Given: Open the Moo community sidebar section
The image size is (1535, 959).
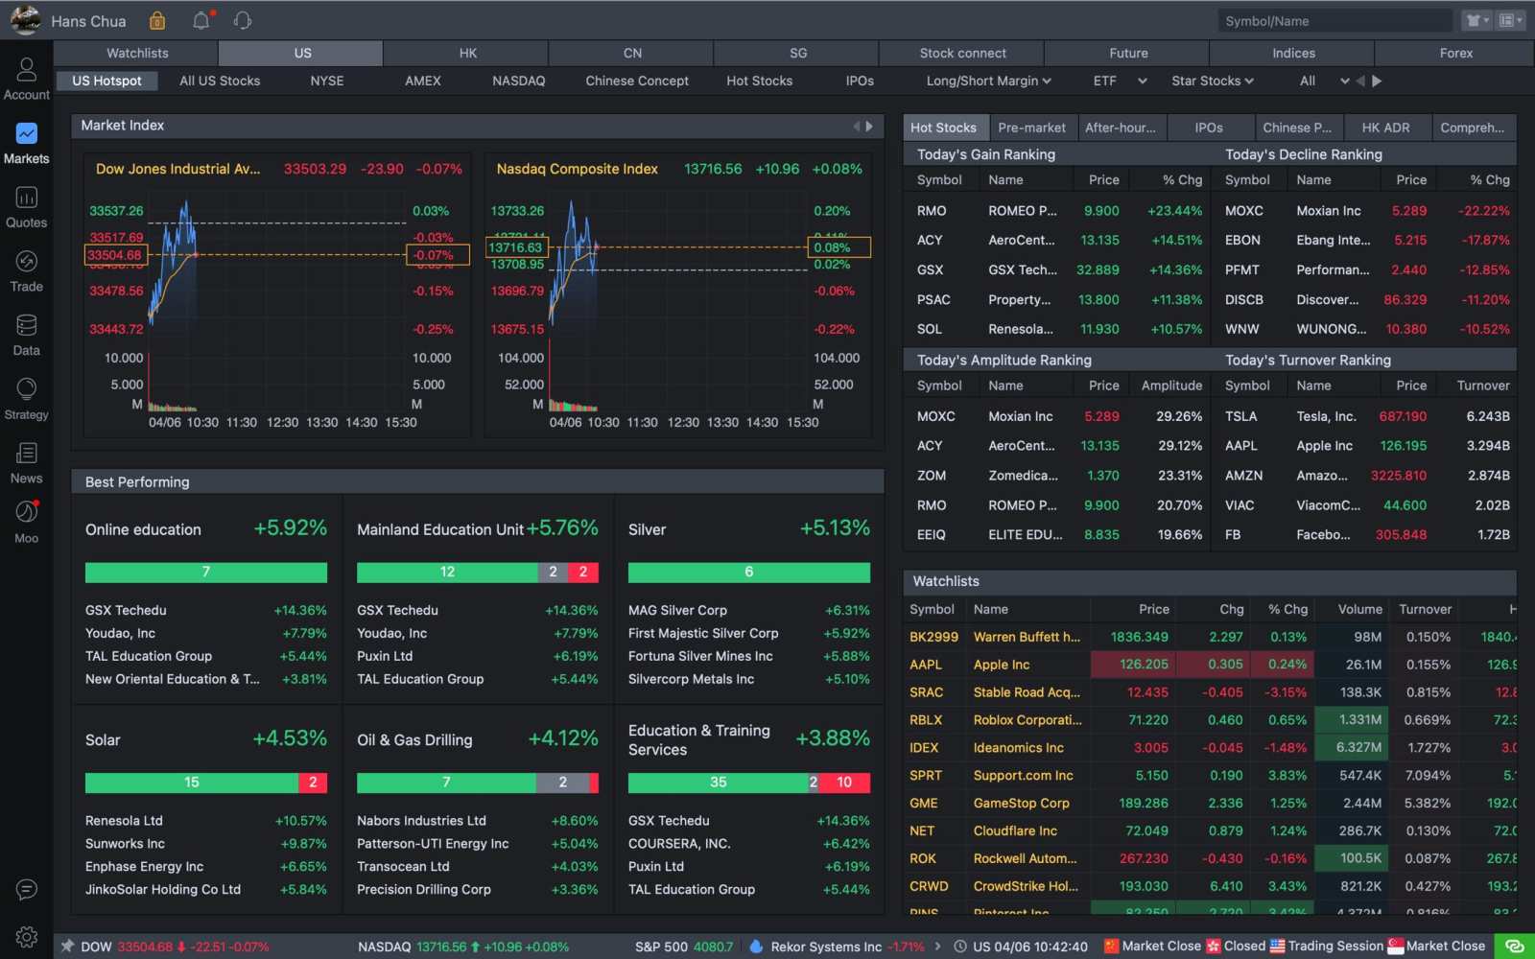Looking at the screenshot, I should [26, 523].
